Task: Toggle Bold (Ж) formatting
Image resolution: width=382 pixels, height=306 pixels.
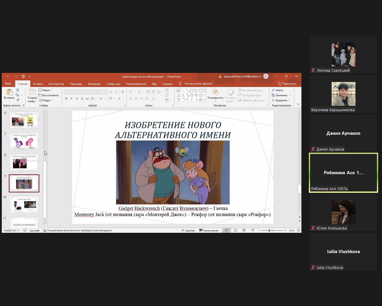Action: (66, 99)
